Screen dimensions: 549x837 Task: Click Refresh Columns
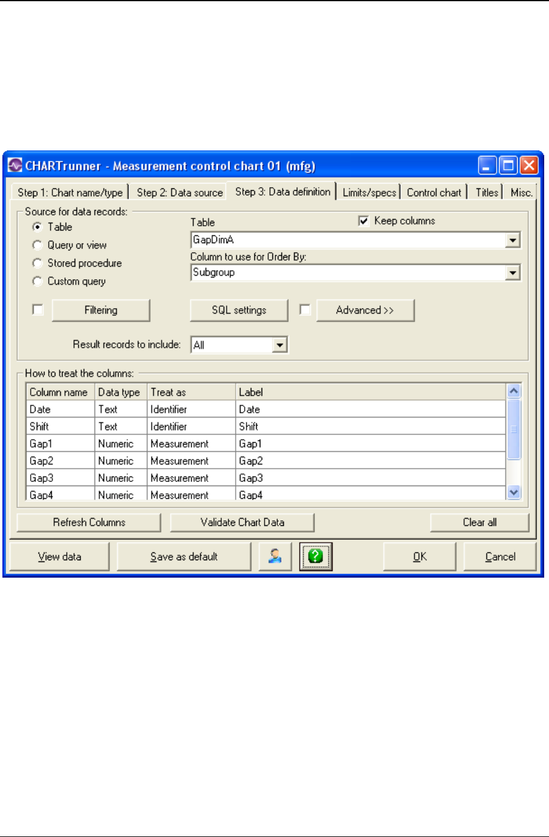(89, 522)
